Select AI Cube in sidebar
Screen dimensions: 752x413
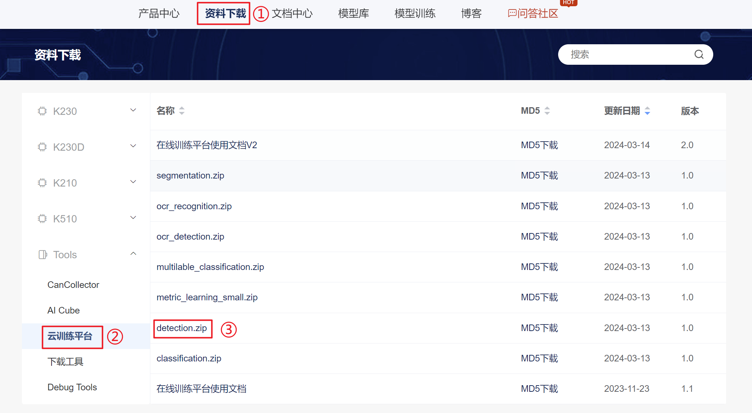(64, 310)
